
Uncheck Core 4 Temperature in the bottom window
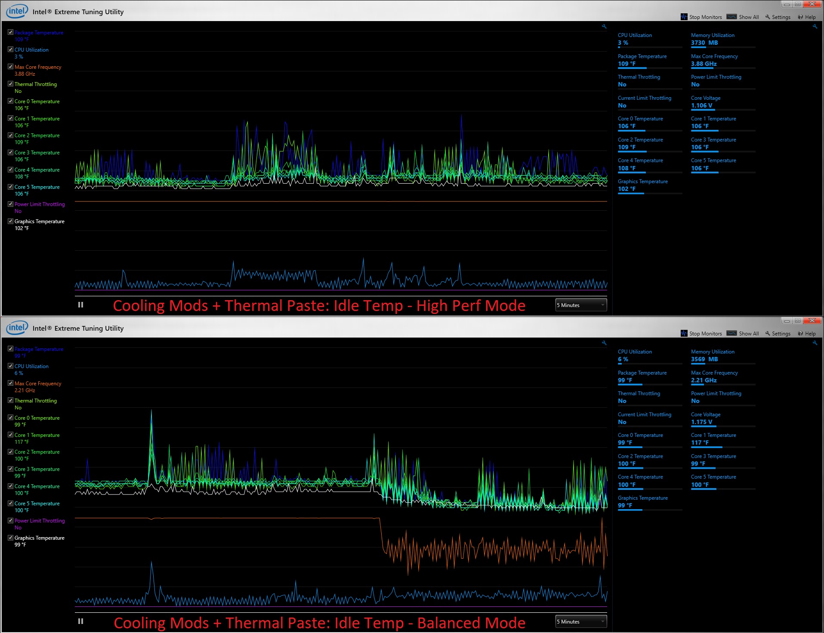[10, 486]
